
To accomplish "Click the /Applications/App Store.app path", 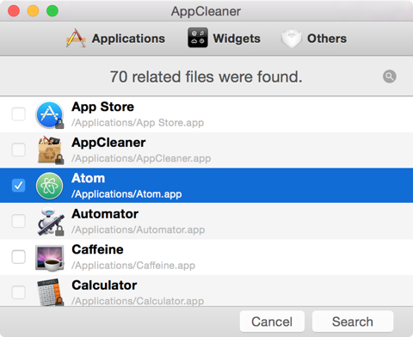I will (138, 123).
